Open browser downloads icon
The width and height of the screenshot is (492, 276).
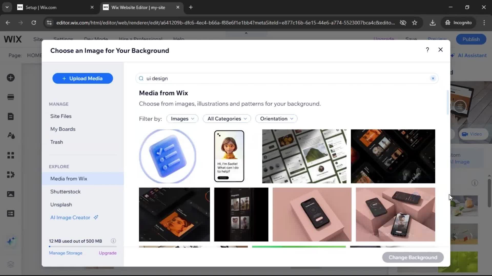tap(433, 22)
